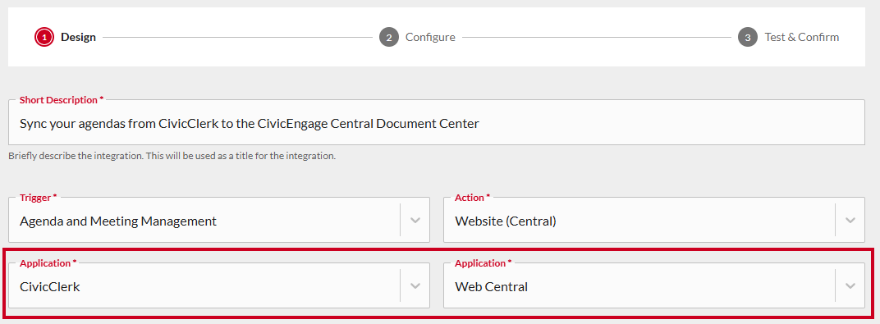The height and width of the screenshot is (324, 880).
Task: Go to the Test & Confirm step label
Action: [x=802, y=38]
